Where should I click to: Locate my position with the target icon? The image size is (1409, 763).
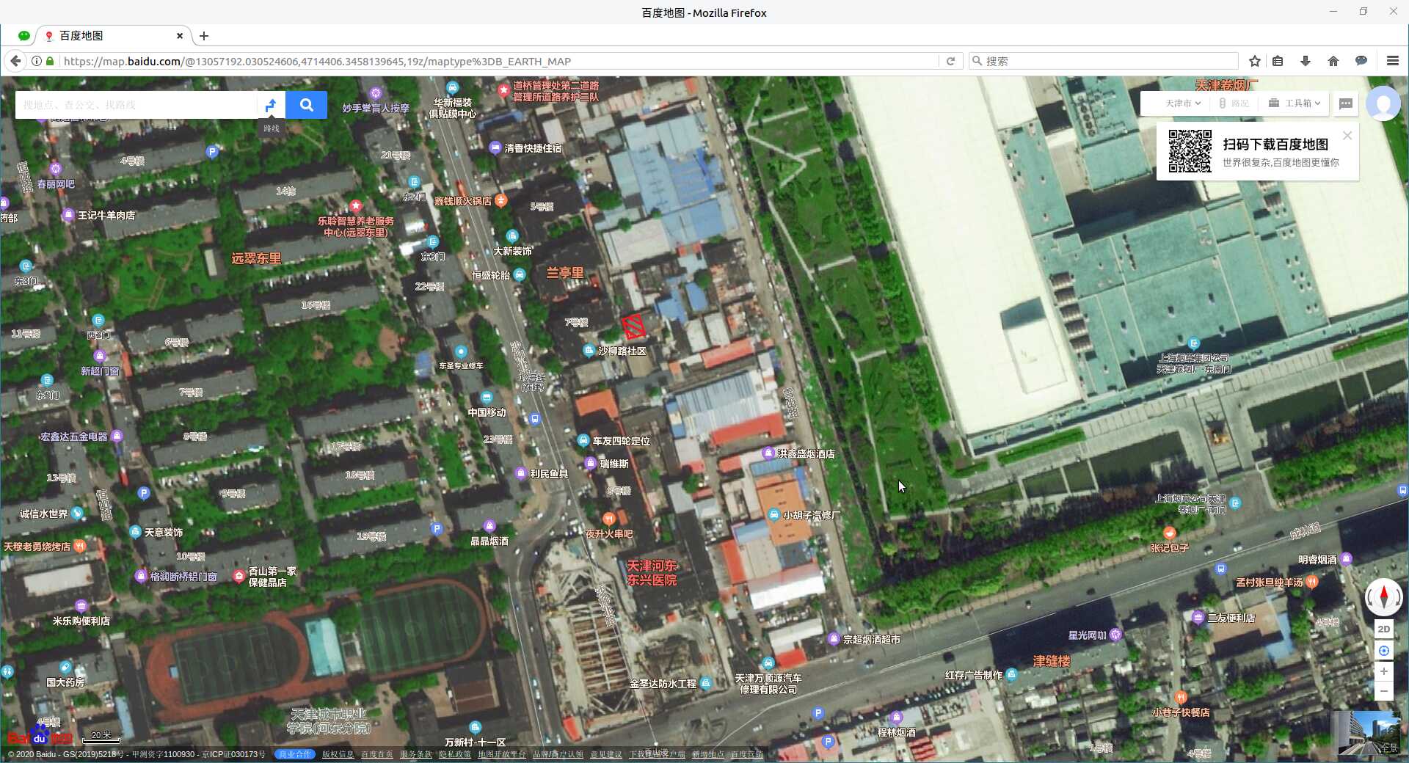coord(1383,651)
